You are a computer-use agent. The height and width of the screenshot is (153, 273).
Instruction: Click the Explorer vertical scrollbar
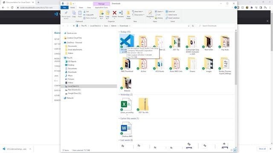pyautogui.click(x=236, y=58)
